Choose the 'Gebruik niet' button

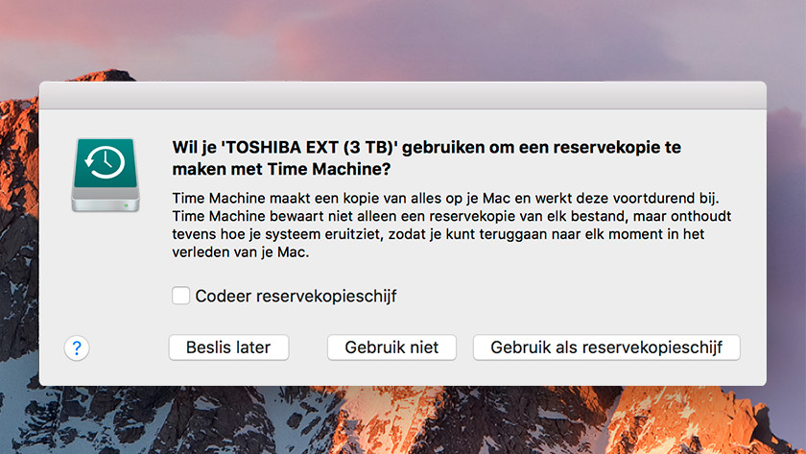[x=391, y=347]
